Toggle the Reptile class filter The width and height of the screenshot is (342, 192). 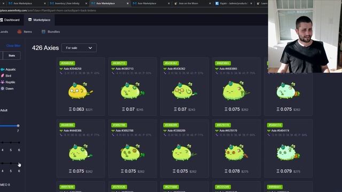[8, 82]
